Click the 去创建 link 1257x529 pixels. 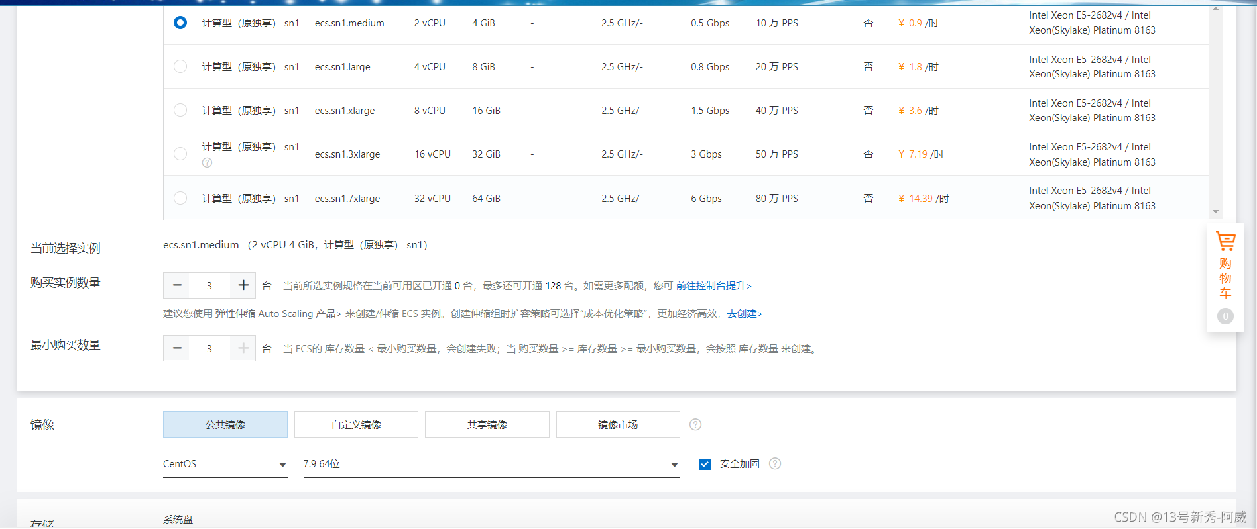pos(745,314)
